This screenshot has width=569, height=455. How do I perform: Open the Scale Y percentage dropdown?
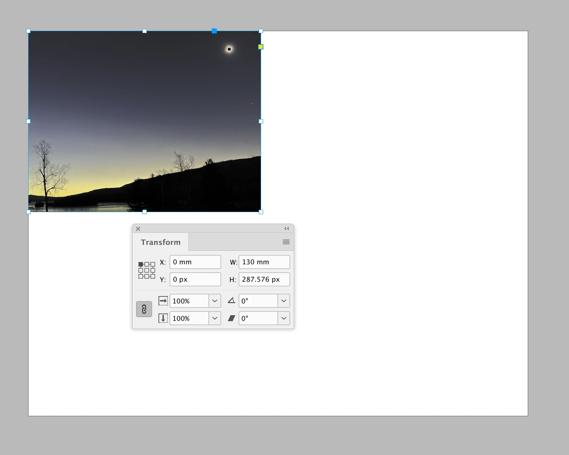click(215, 318)
